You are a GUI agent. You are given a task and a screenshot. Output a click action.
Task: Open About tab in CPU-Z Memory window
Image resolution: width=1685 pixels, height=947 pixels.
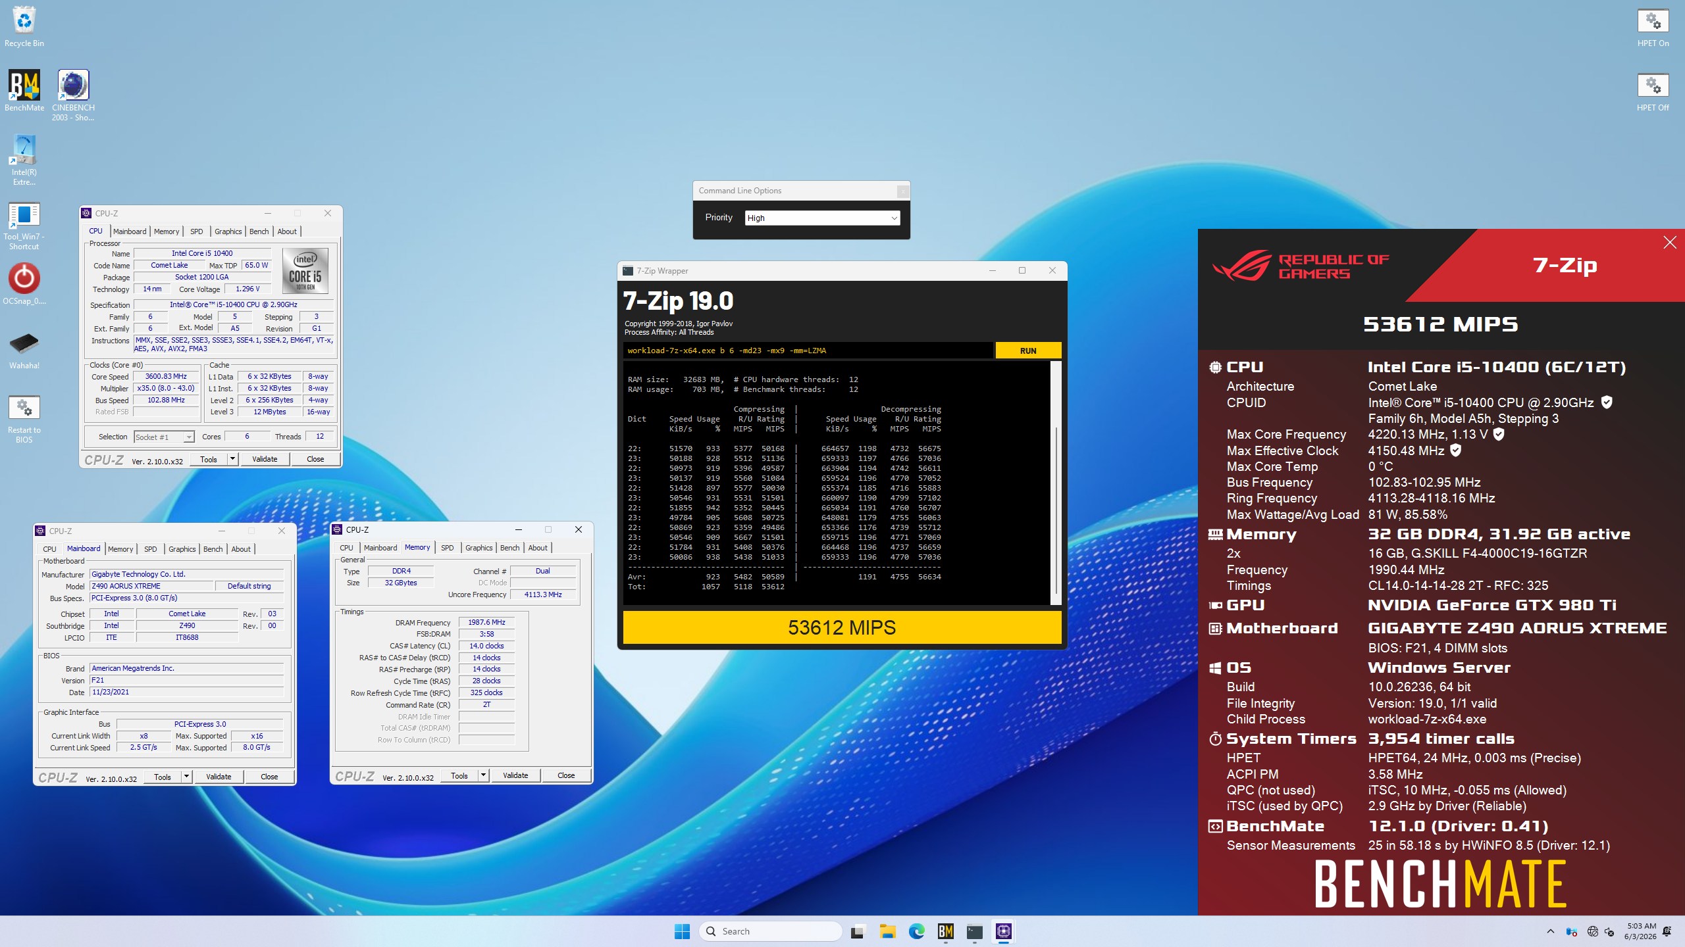click(538, 548)
